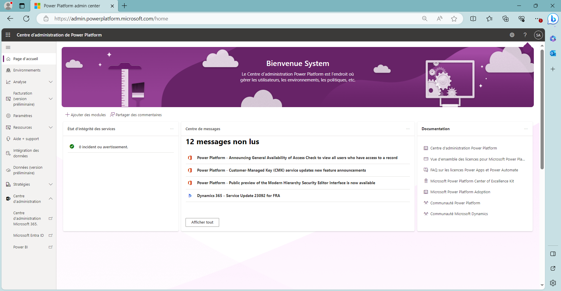This screenshot has height=291, width=561.
Task: Open Aide + support
Action: 29,139
